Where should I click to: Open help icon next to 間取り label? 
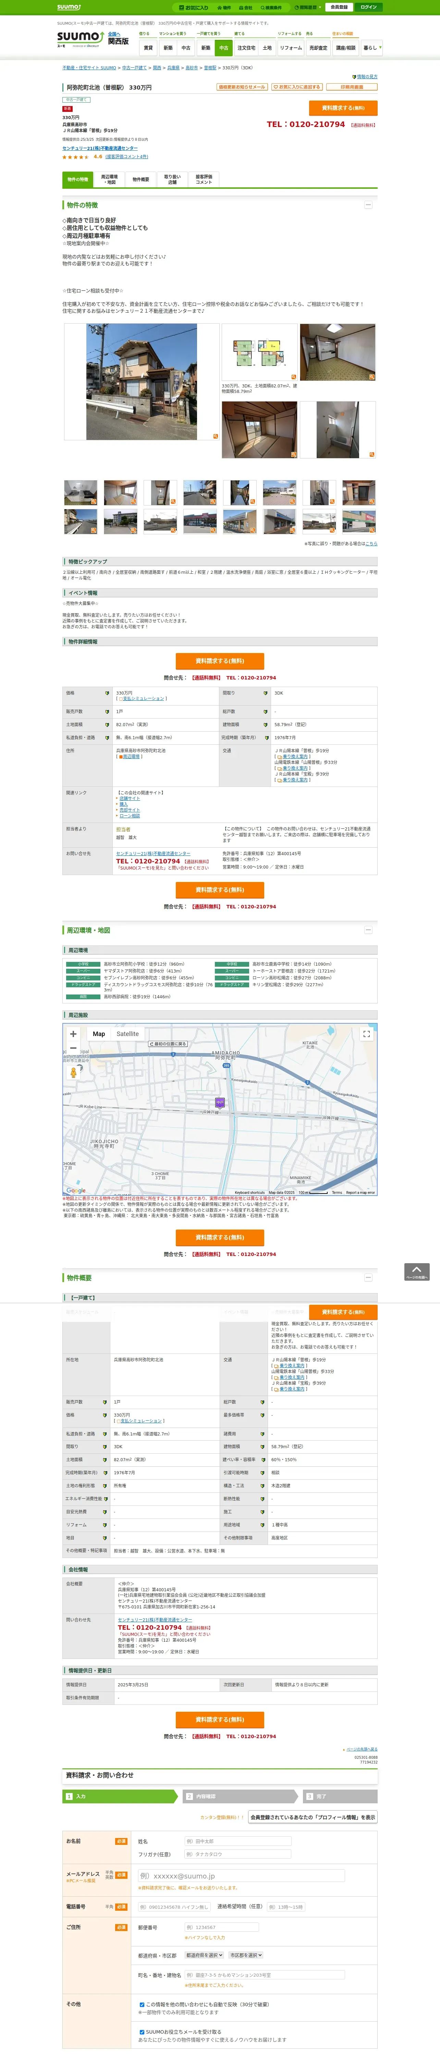pyautogui.click(x=265, y=693)
